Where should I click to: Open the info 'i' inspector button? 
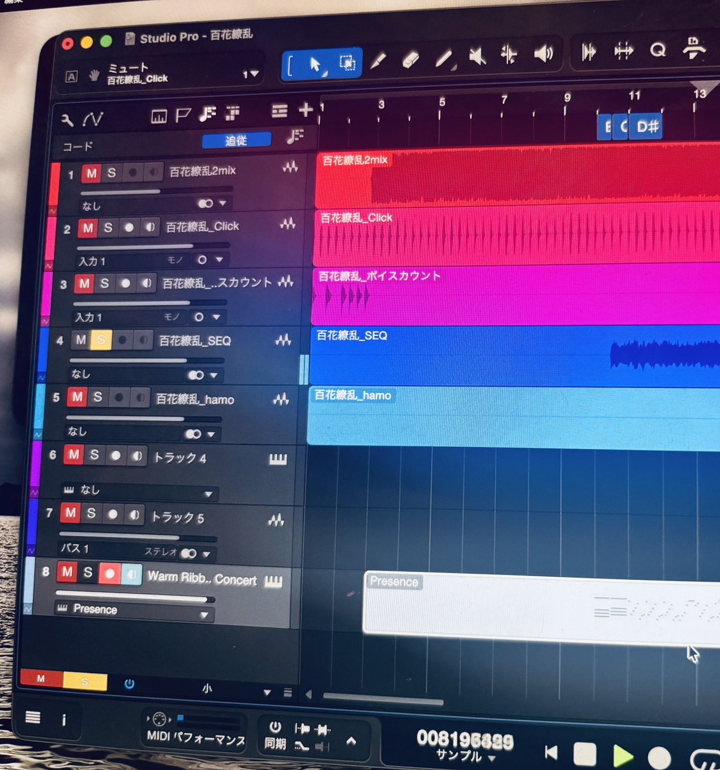(64, 721)
